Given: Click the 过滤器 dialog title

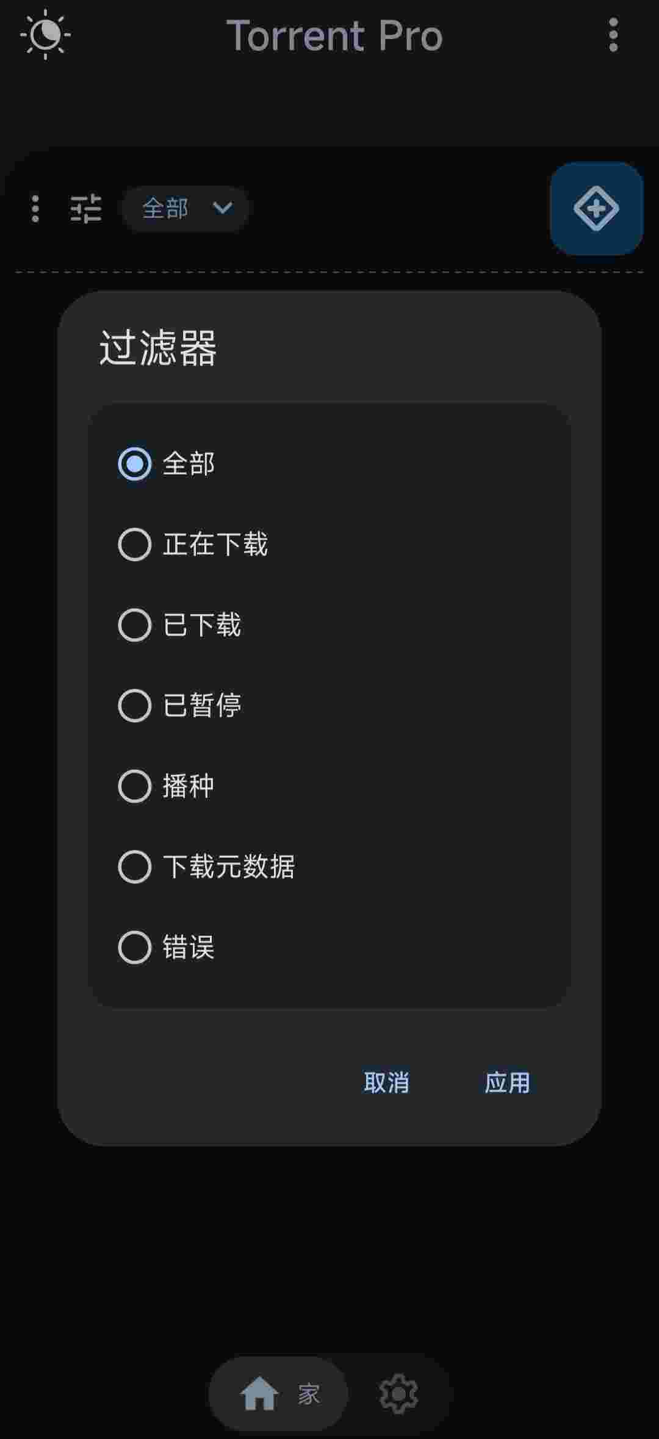Looking at the screenshot, I should click(158, 348).
